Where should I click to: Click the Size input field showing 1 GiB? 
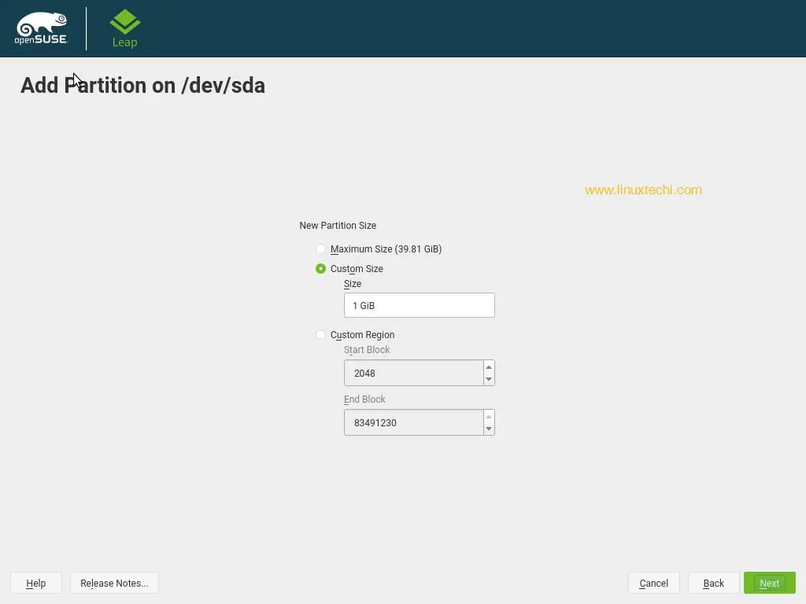point(419,305)
